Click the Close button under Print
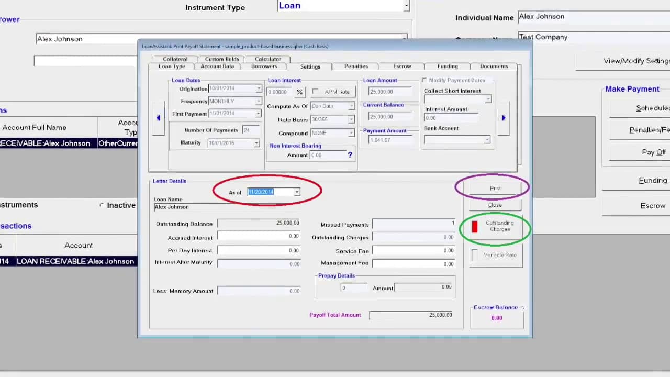 tap(495, 205)
